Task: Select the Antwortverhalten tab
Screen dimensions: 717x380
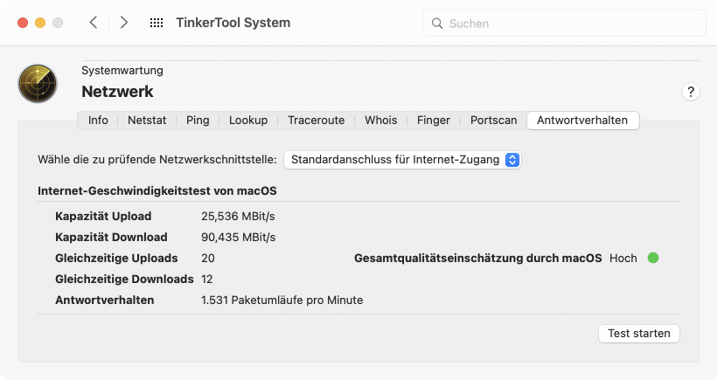Action: point(582,121)
